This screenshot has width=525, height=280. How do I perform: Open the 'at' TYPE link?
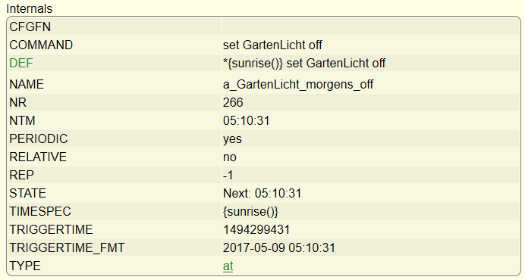click(228, 266)
